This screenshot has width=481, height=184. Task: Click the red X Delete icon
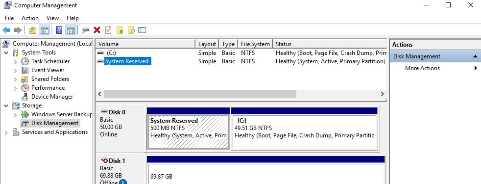(x=97, y=30)
